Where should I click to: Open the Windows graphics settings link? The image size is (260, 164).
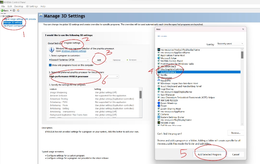pyautogui.click(x=74, y=51)
